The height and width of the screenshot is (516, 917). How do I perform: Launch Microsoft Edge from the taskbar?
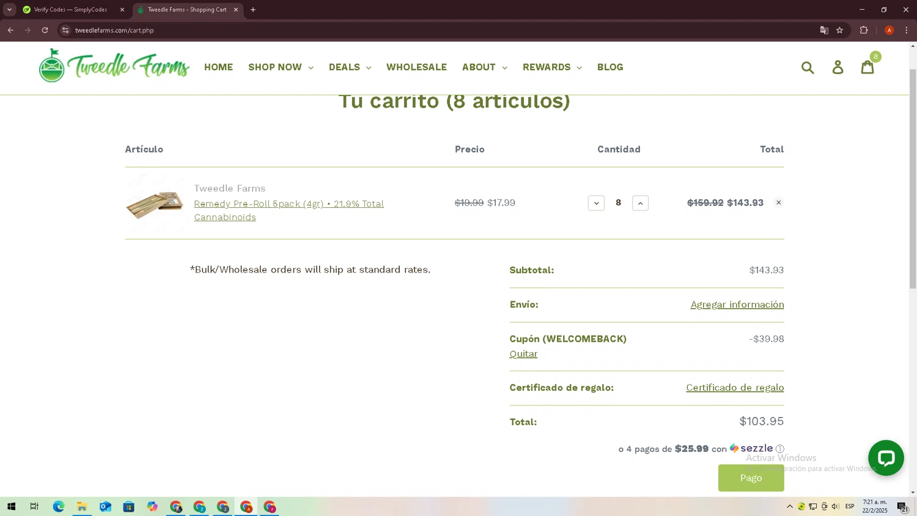pyautogui.click(x=59, y=507)
